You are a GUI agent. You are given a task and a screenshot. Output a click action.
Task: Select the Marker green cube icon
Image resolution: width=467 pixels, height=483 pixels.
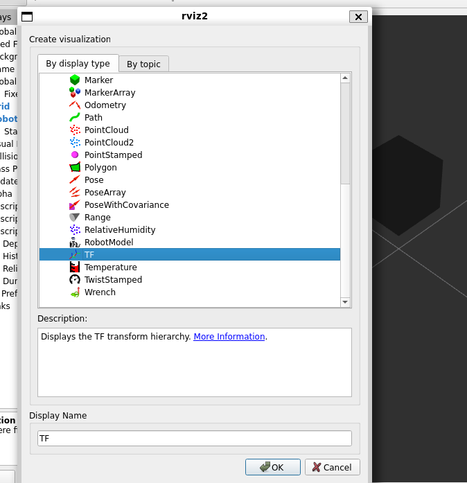click(x=75, y=80)
